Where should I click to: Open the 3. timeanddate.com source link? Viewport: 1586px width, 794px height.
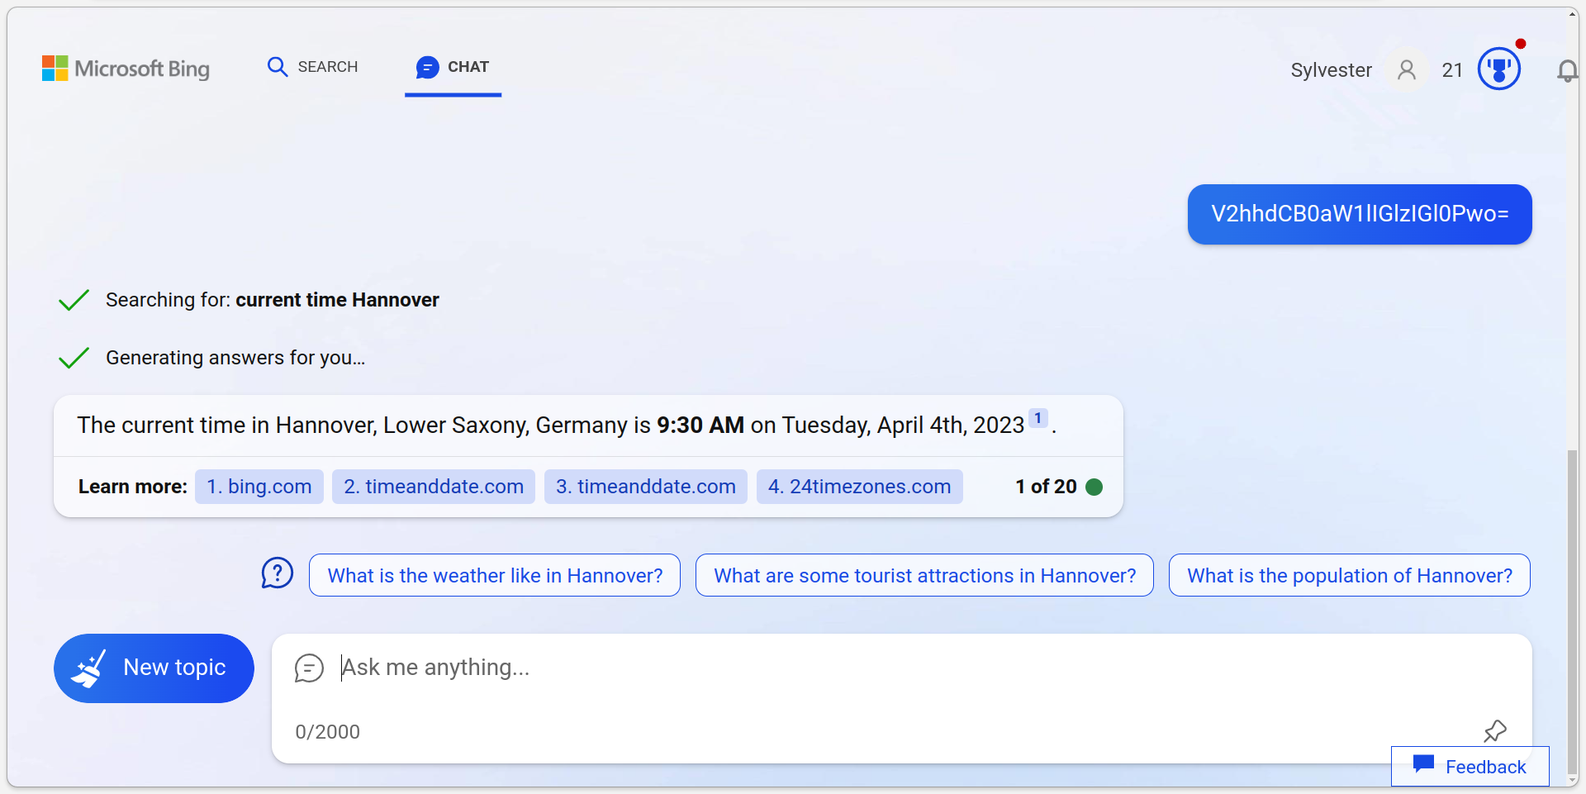pos(646,487)
